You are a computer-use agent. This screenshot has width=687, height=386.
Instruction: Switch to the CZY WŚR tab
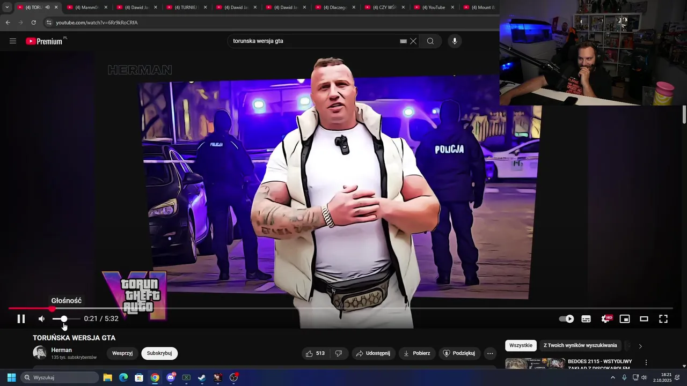[383, 8]
